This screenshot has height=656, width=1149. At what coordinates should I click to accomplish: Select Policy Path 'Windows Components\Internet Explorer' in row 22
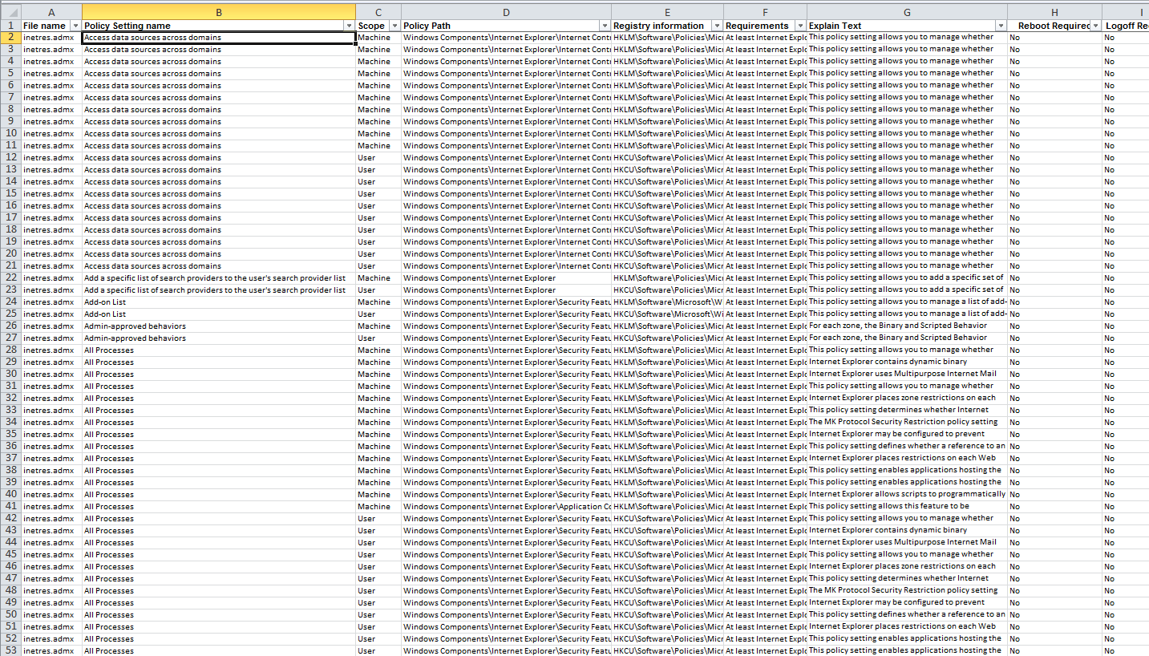tap(506, 278)
